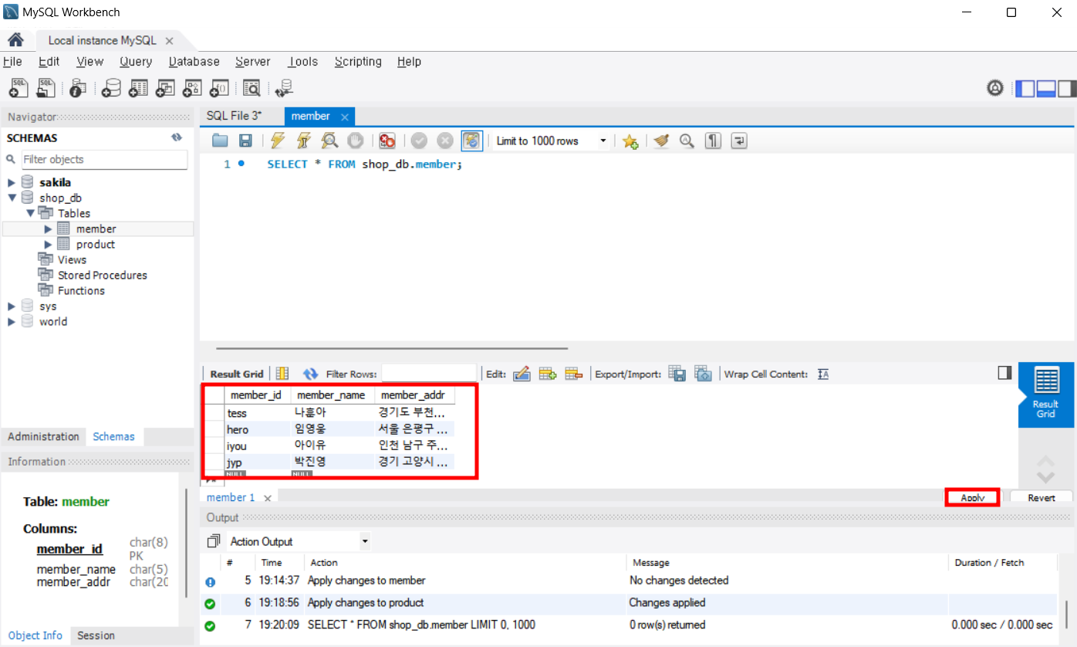
Task: Create a new SQL tab icon
Action: click(x=19, y=88)
